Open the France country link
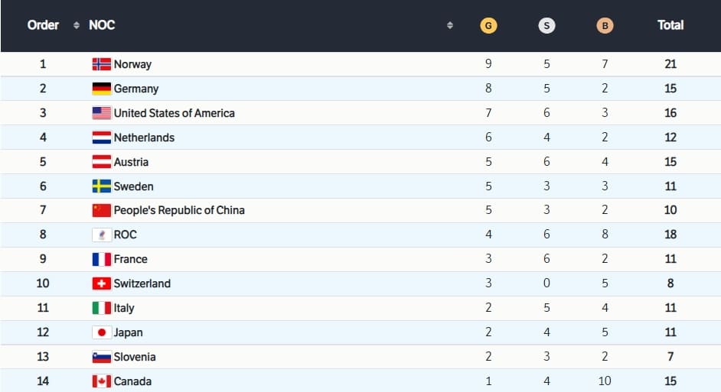721x392 pixels. [x=130, y=259]
